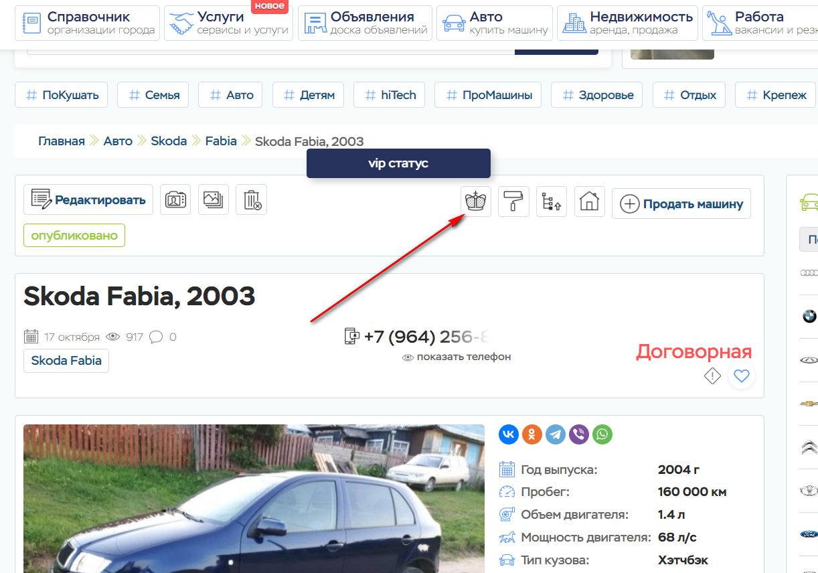Share listing via Telegram icon
Image resolution: width=818 pixels, height=573 pixels.
coord(556,434)
